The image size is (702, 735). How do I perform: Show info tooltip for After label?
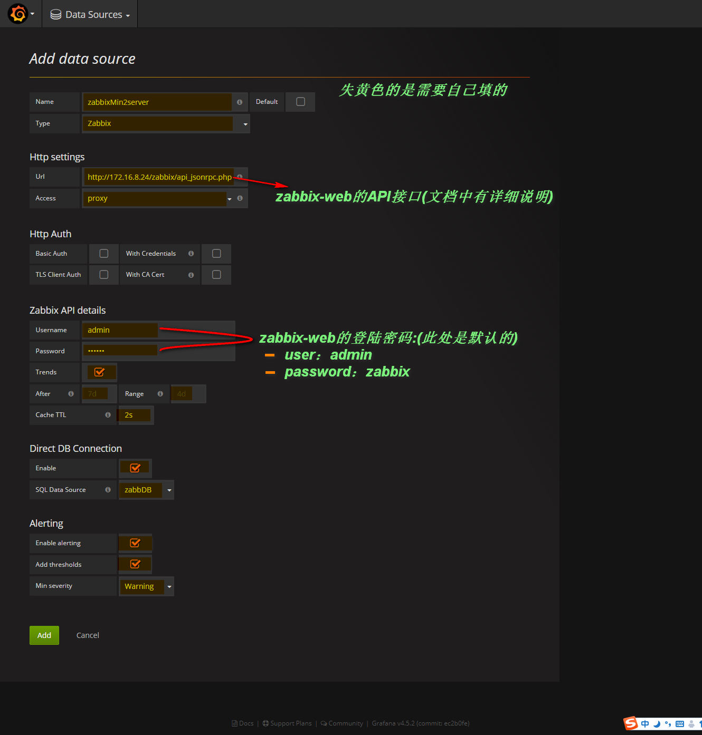click(71, 394)
